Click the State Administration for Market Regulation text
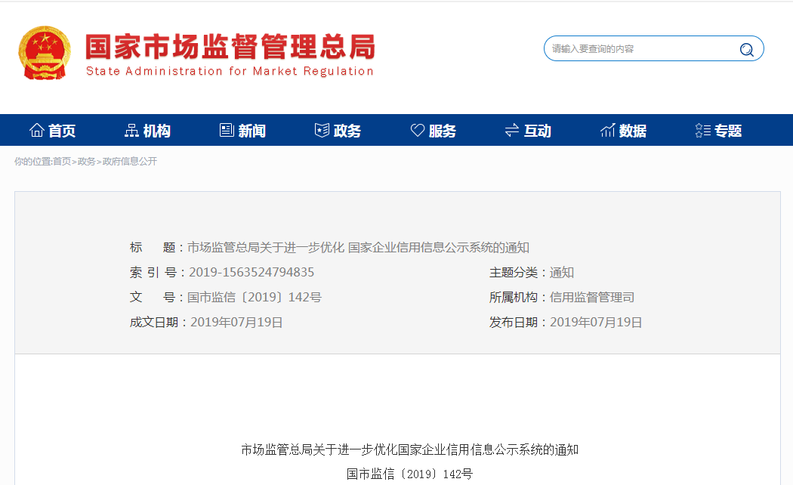 click(230, 71)
